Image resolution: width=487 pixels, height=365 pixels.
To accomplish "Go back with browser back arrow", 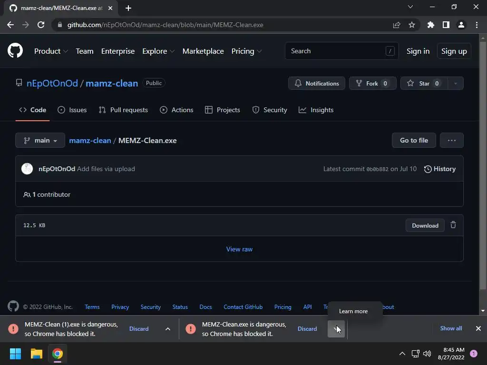I will (10, 25).
